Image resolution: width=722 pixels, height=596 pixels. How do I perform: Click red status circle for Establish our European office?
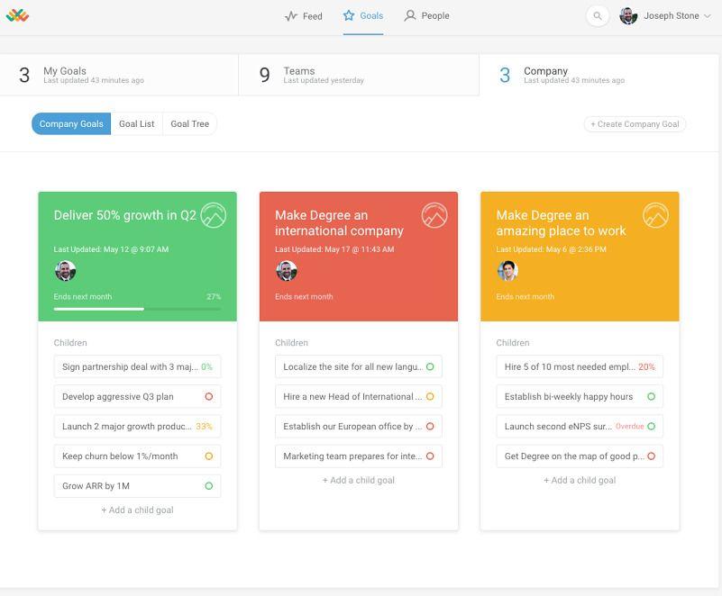(x=430, y=427)
